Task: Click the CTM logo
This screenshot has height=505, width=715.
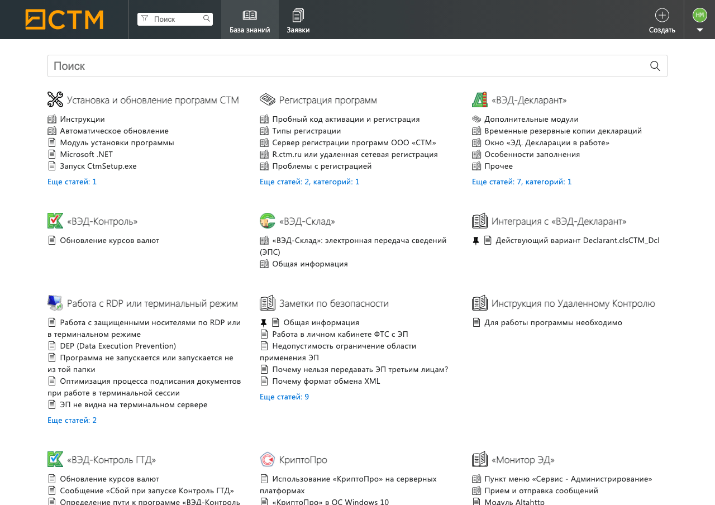Action: [x=64, y=20]
